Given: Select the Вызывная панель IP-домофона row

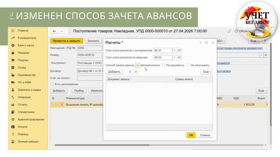Looking at the screenshot, I should 84,105.
